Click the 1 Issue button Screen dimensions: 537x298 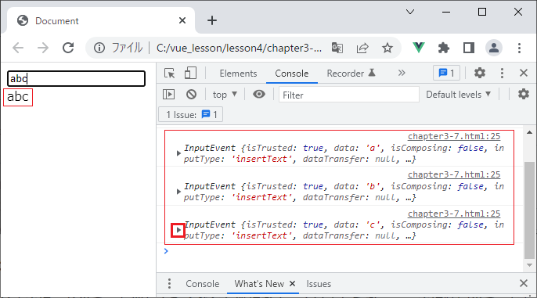(x=191, y=115)
